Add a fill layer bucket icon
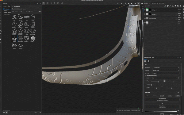 click(173, 6)
